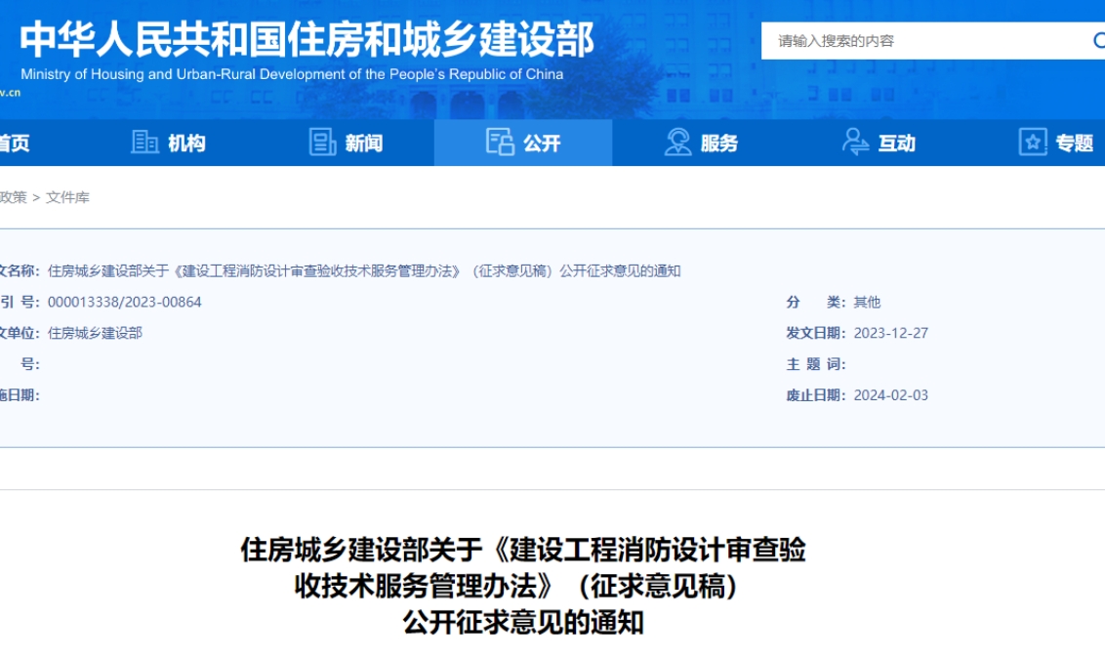Viewport: 1105px width, 657px height.
Task: Click the 新闻 newspaper icon
Action: pyautogui.click(x=323, y=143)
